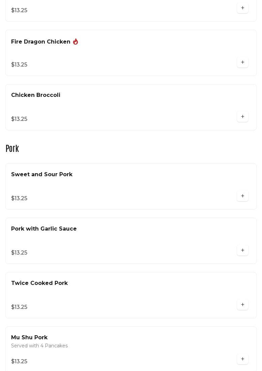Select the Chicken Broccoli item name
This screenshot has width=262, height=371.
click(x=36, y=95)
